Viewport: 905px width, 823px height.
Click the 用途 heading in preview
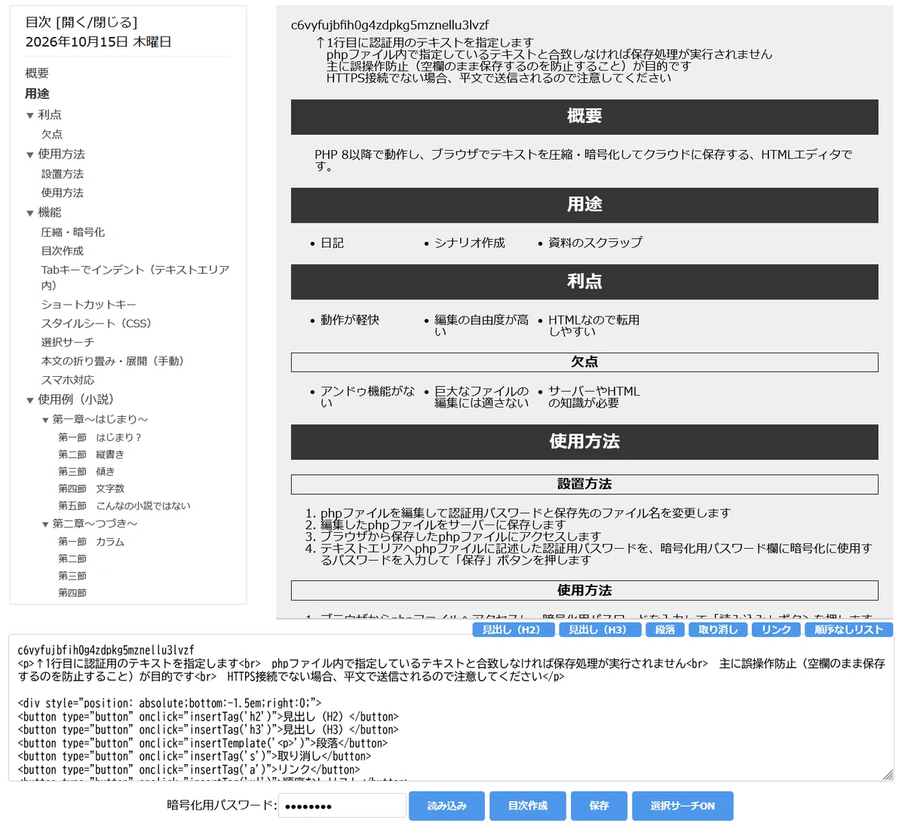coord(584,205)
